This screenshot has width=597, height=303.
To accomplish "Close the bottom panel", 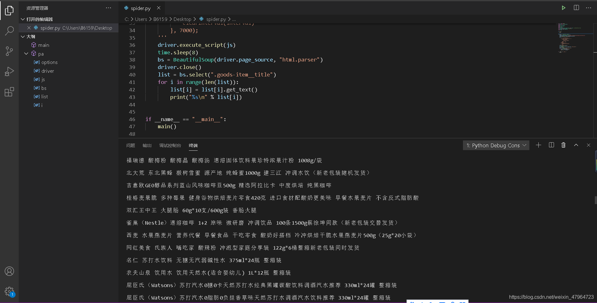I will [x=589, y=145].
